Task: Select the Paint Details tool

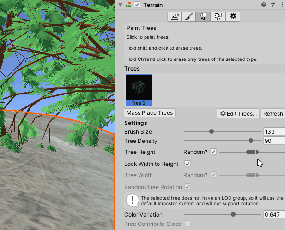Action: click(218, 17)
